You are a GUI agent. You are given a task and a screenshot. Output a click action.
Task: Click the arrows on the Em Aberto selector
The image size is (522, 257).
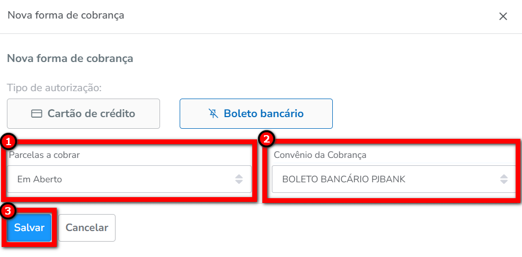pos(239,179)
